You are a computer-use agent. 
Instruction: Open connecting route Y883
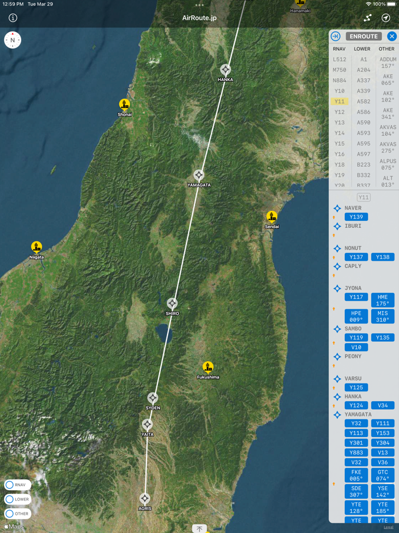356,453
